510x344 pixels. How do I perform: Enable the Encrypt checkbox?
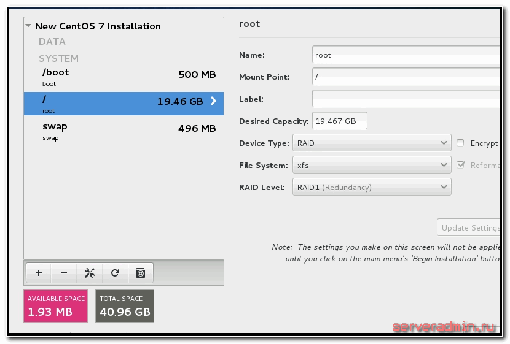(x=461, y=143)
